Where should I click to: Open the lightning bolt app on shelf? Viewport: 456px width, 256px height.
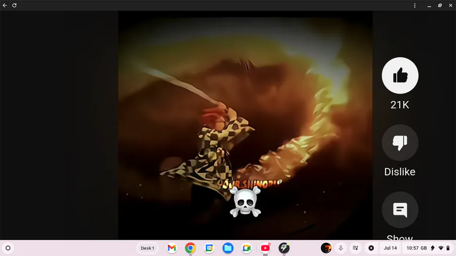[284, 248]
